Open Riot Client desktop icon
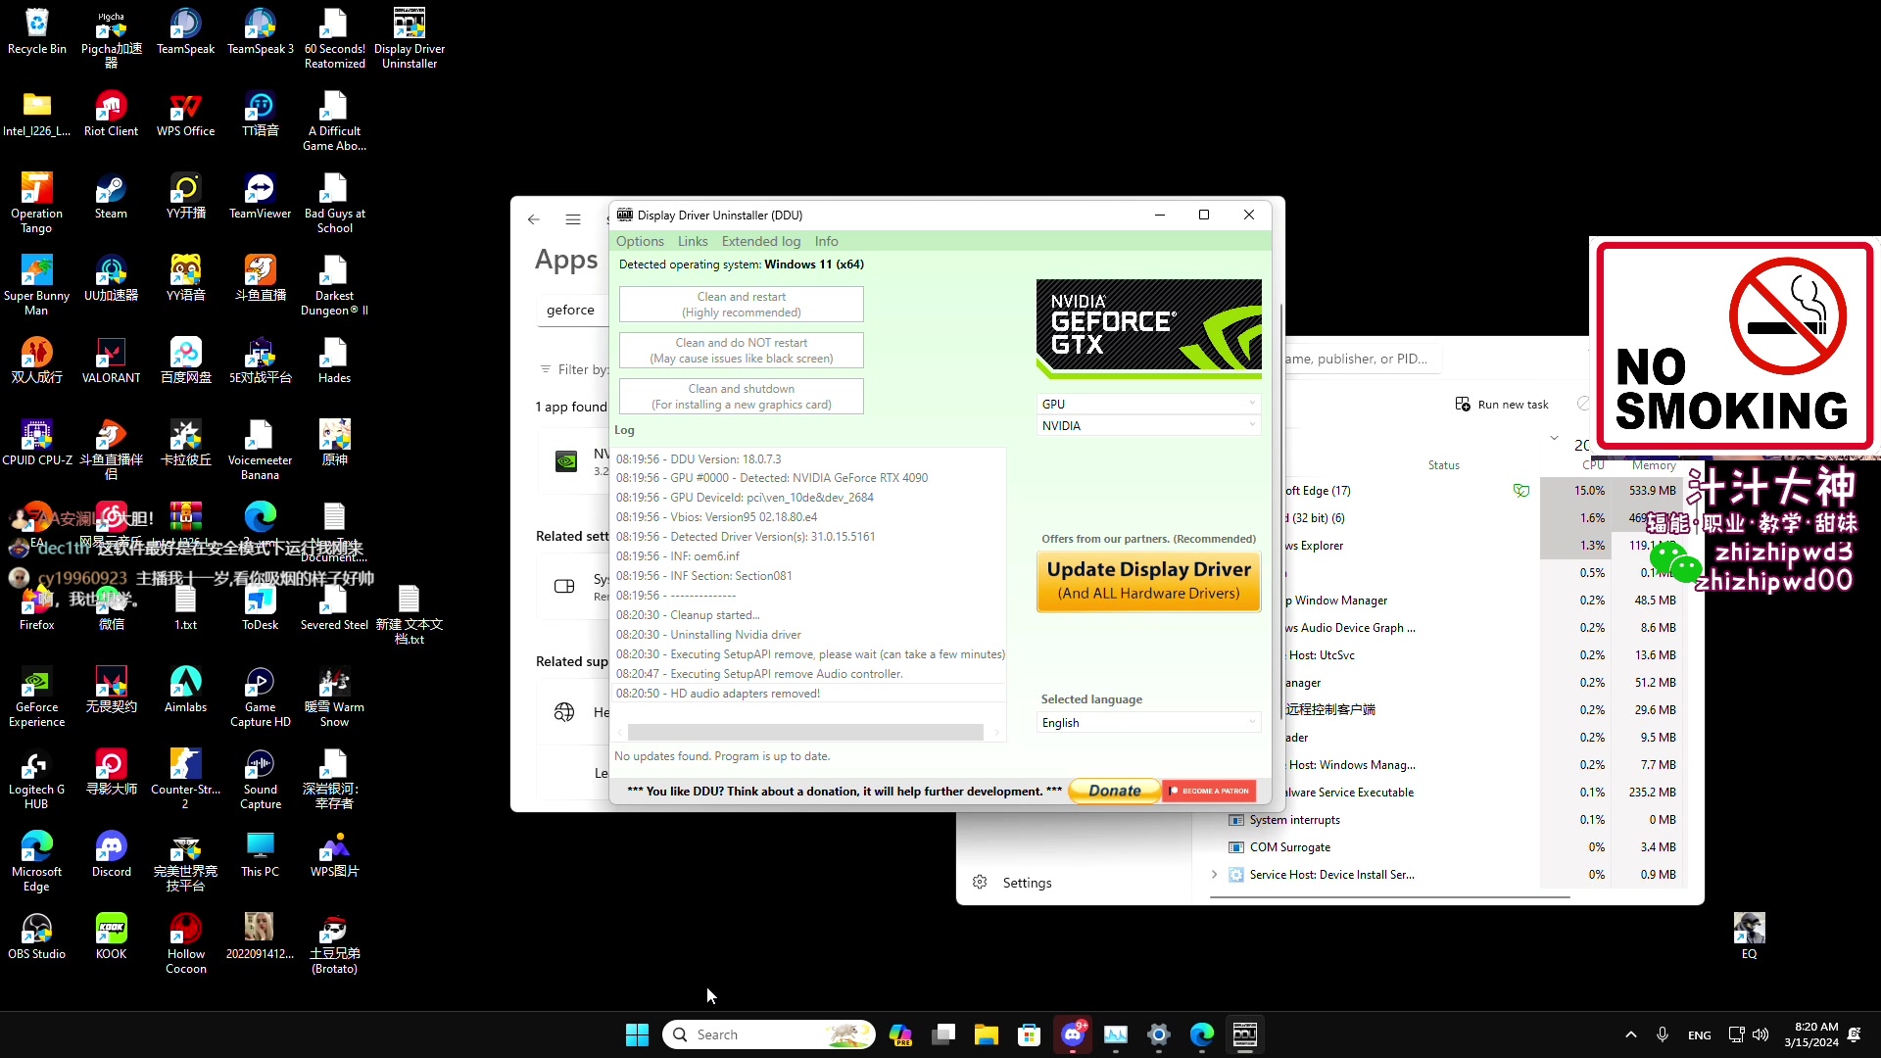 [111, 115]
